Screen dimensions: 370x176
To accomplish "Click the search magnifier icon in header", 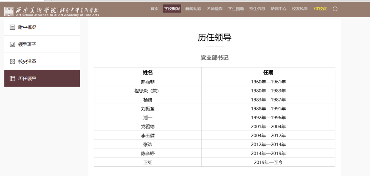I will click(x=335, y=9).
